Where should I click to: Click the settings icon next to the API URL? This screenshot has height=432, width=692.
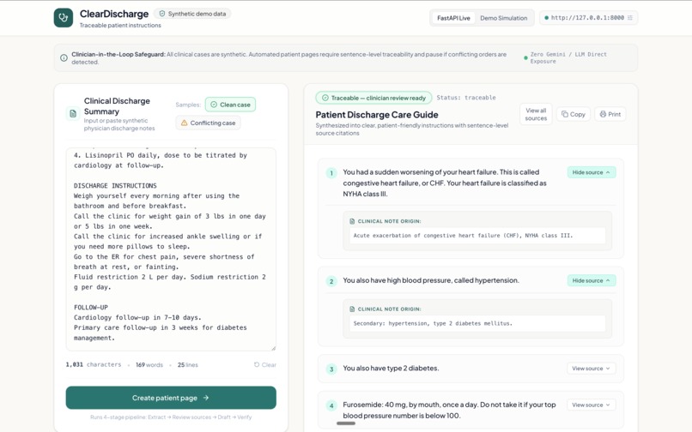pyautogui.click(x=630, y=18)
